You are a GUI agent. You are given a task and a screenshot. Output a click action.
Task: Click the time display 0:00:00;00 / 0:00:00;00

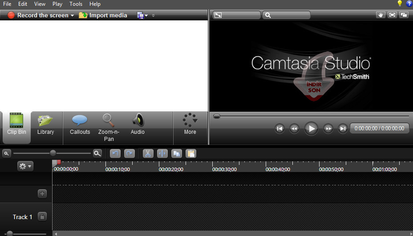tap(379, 128)
